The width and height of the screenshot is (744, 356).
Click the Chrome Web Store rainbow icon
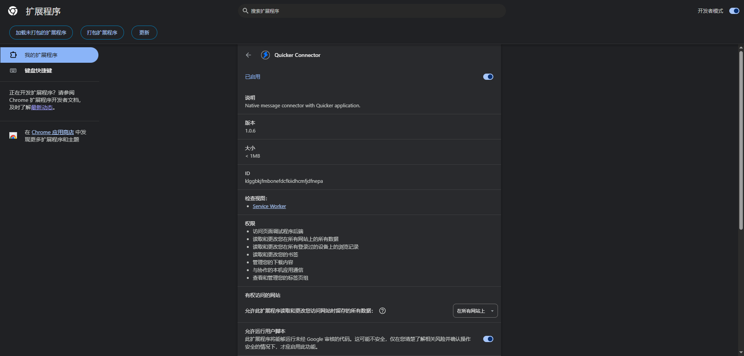click(x=13, y=136)
